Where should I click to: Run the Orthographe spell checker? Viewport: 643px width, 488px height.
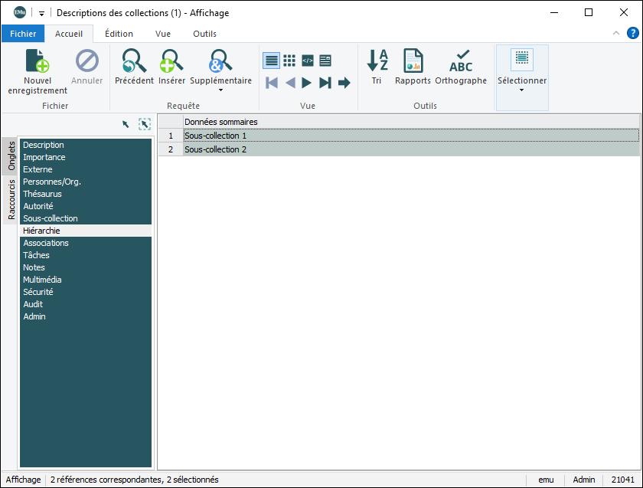[461, 61]
